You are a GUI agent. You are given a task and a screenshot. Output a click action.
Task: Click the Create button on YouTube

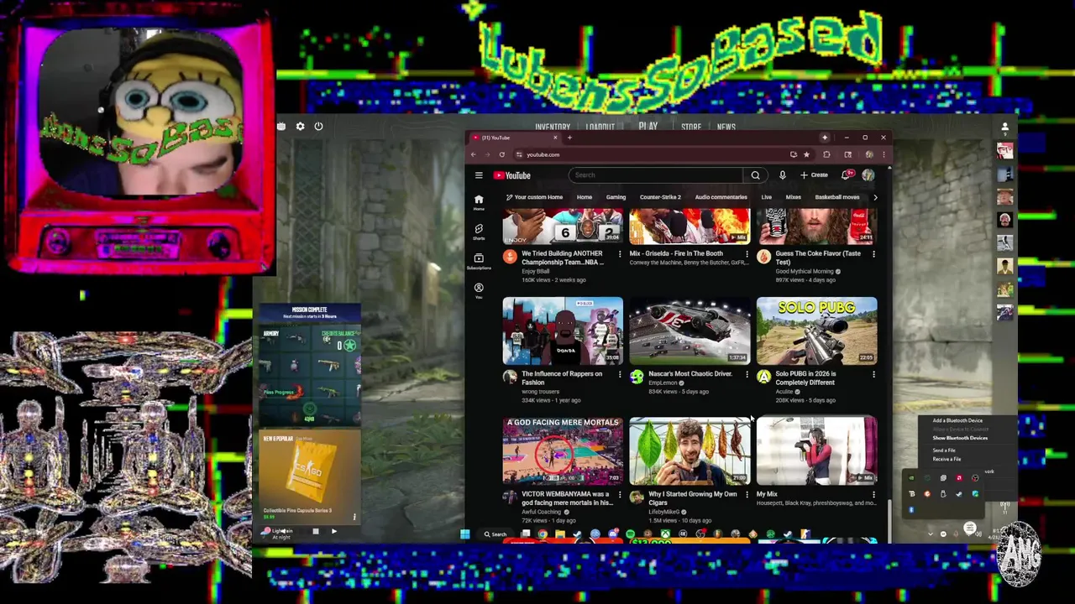tap(814, 175)
